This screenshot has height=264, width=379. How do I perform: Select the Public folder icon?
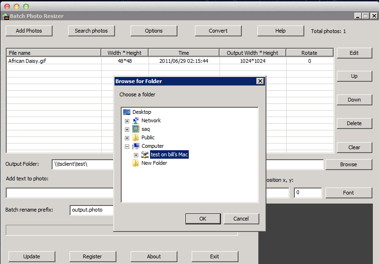pyautogui.click(x=136, y=137)
